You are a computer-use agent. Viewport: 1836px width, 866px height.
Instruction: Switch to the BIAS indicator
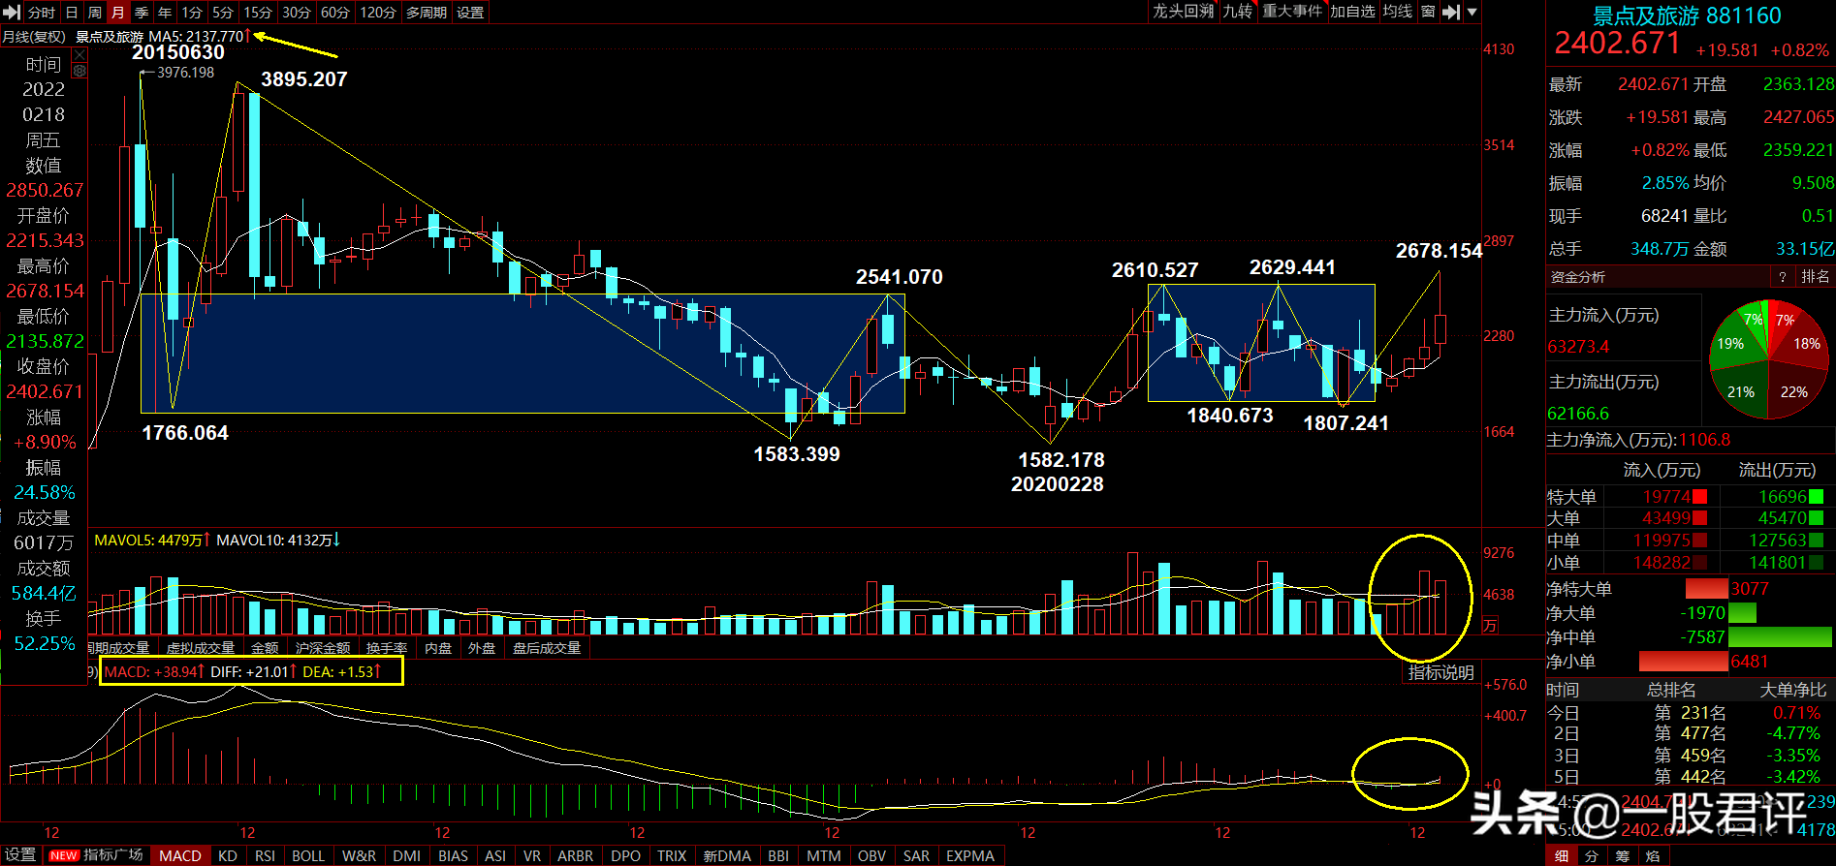pyautogui.click(x=453, y=855)
